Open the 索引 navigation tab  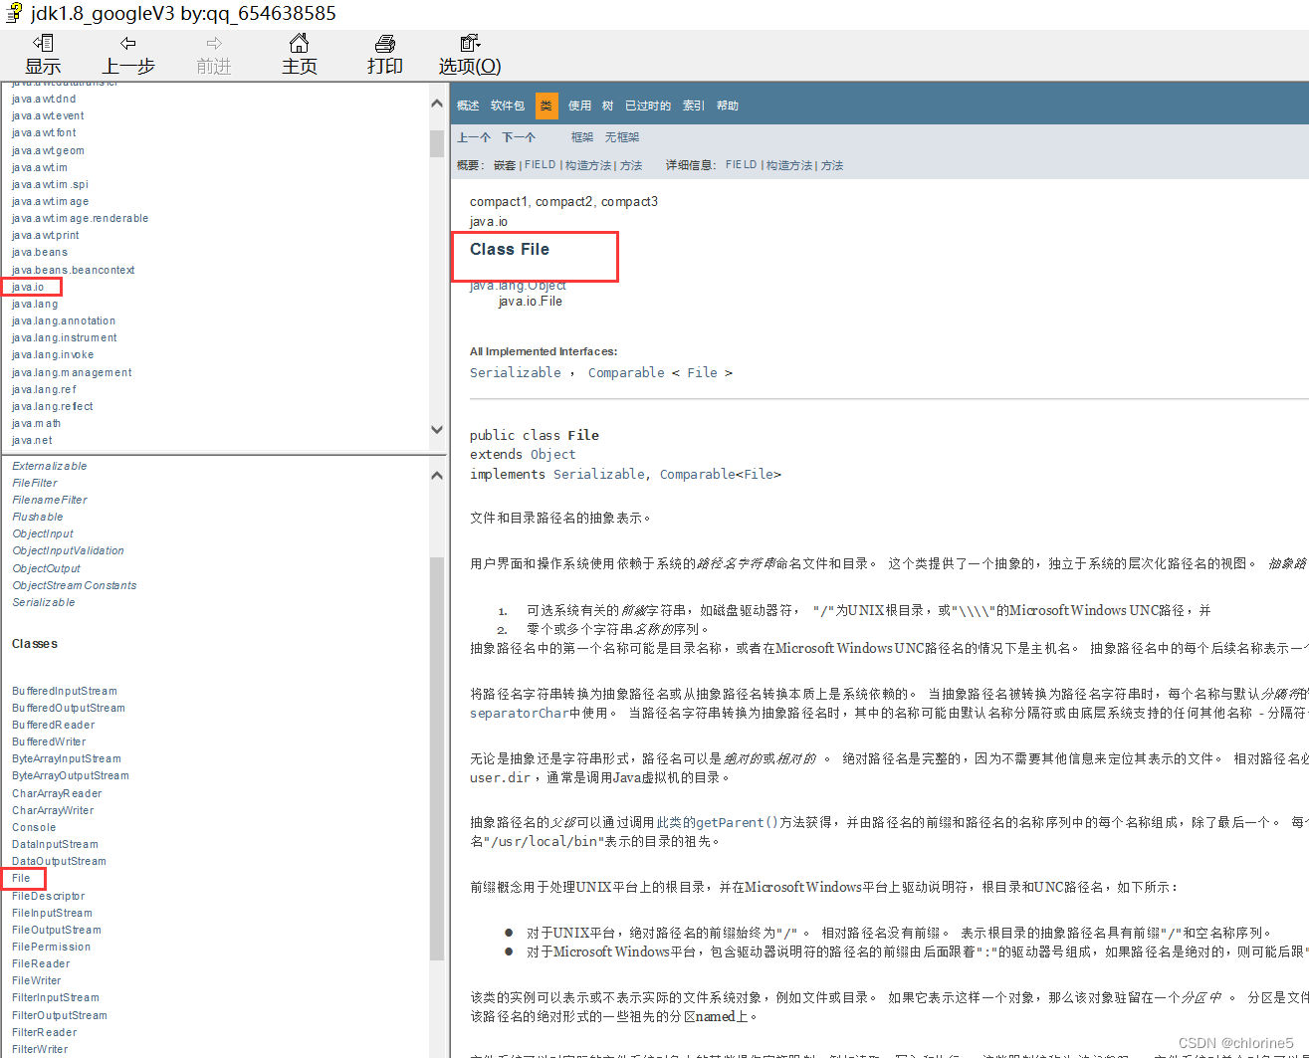(694, 106)
